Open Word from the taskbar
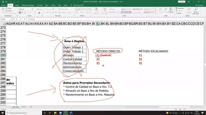Screen dimensions: 206x115 click(x=71, y=113)
